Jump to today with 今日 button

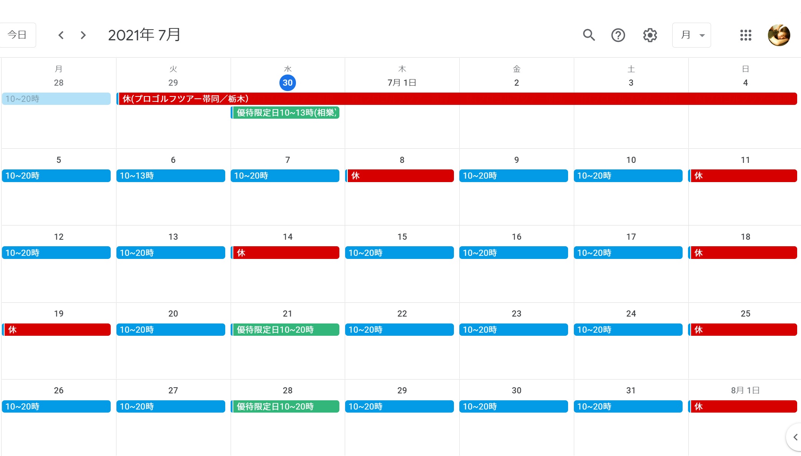(x=17, y=35)
